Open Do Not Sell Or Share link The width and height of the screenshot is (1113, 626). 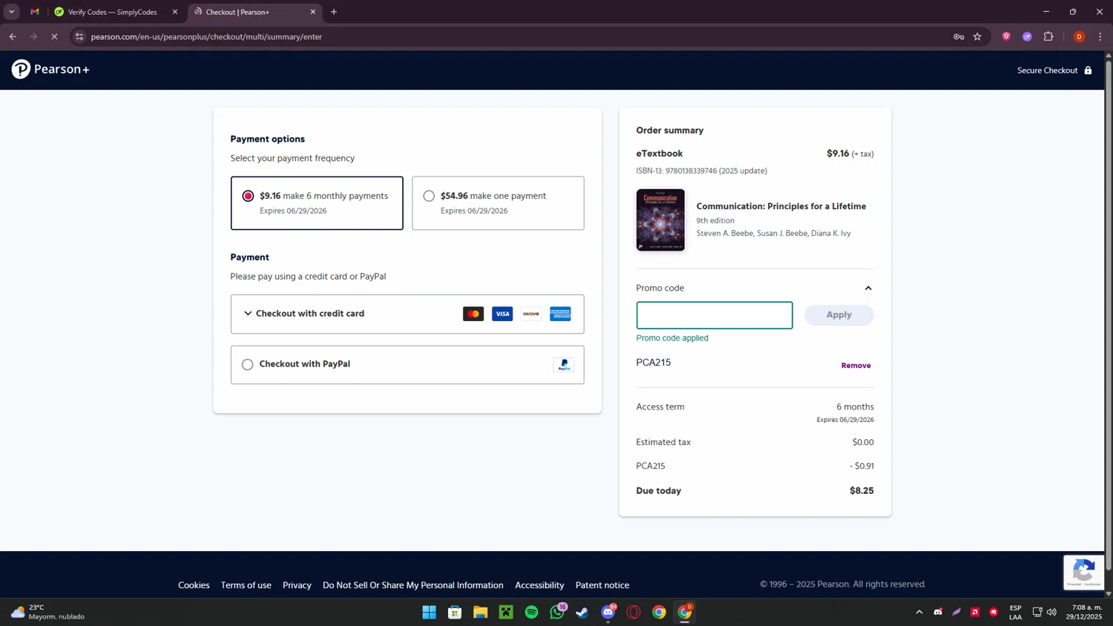(x=413, y=585)
